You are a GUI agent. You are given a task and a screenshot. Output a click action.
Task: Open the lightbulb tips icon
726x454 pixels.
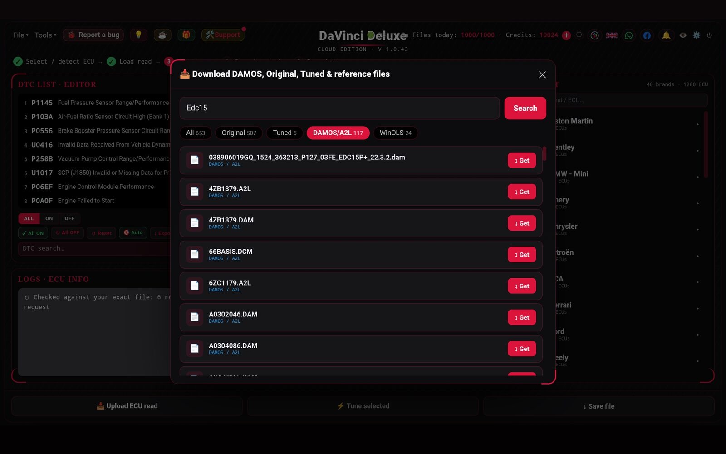[138, 35]
